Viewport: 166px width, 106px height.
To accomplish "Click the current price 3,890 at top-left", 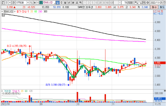I will (10, 7).
